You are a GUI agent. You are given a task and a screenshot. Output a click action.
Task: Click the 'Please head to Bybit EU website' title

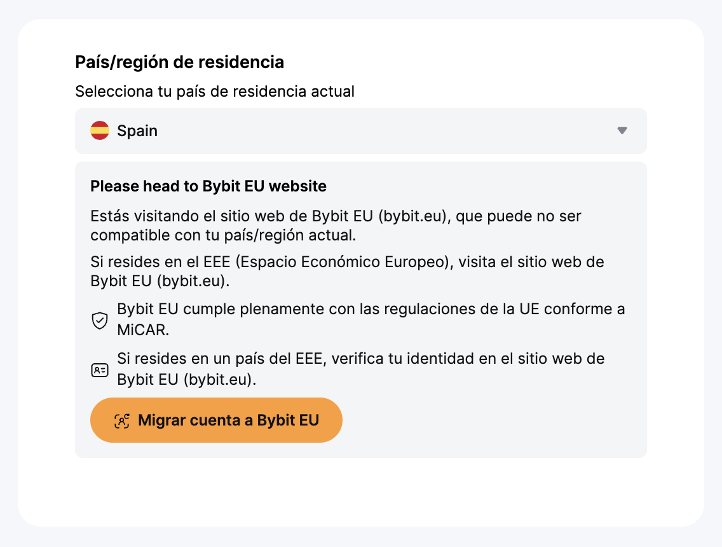click(x=208, y=186)
